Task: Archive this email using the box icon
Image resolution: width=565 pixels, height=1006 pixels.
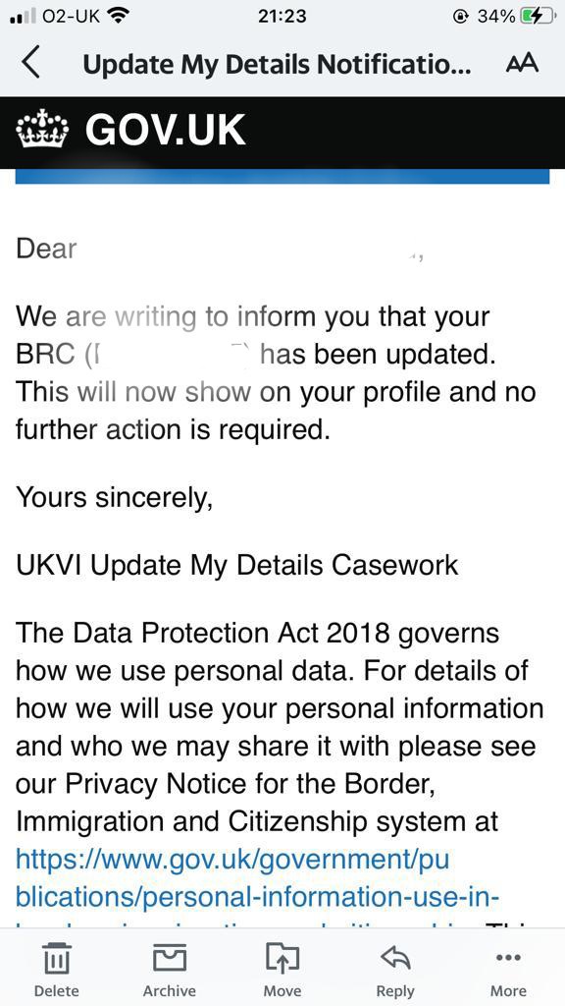Action: (x=169, y=958)
